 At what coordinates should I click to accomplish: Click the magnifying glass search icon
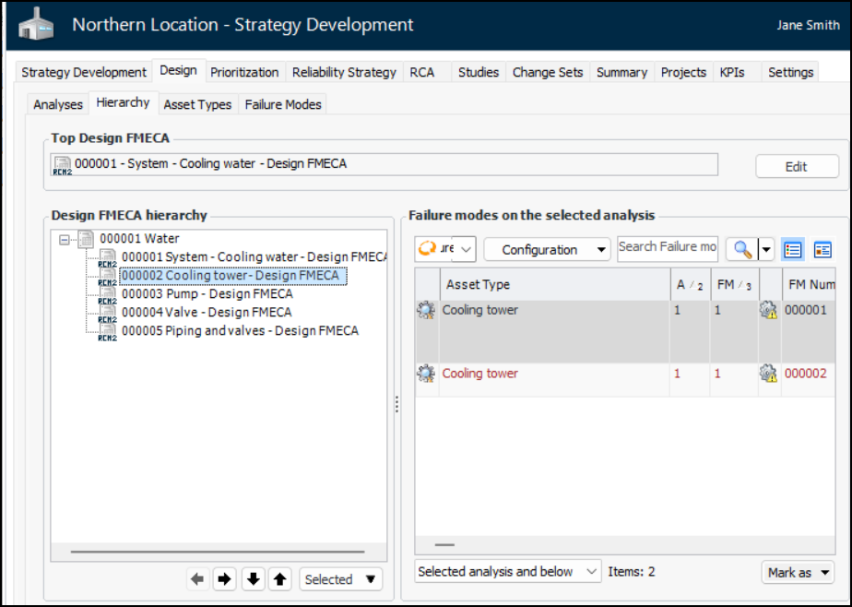[742, 249]
